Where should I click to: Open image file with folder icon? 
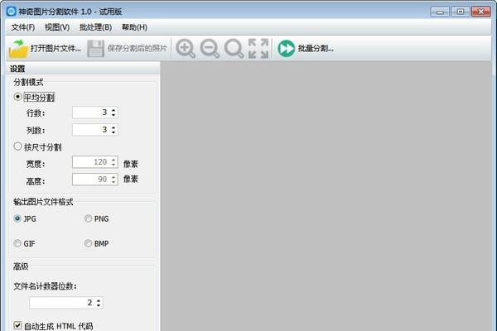[18, 49]
